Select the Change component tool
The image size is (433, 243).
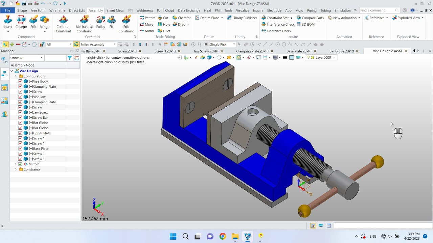(21, 22)
